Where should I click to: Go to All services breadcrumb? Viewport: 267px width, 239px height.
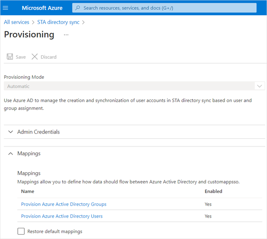click(16, 22)
